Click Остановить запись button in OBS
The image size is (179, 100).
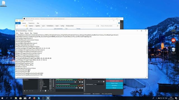[114, 81]
